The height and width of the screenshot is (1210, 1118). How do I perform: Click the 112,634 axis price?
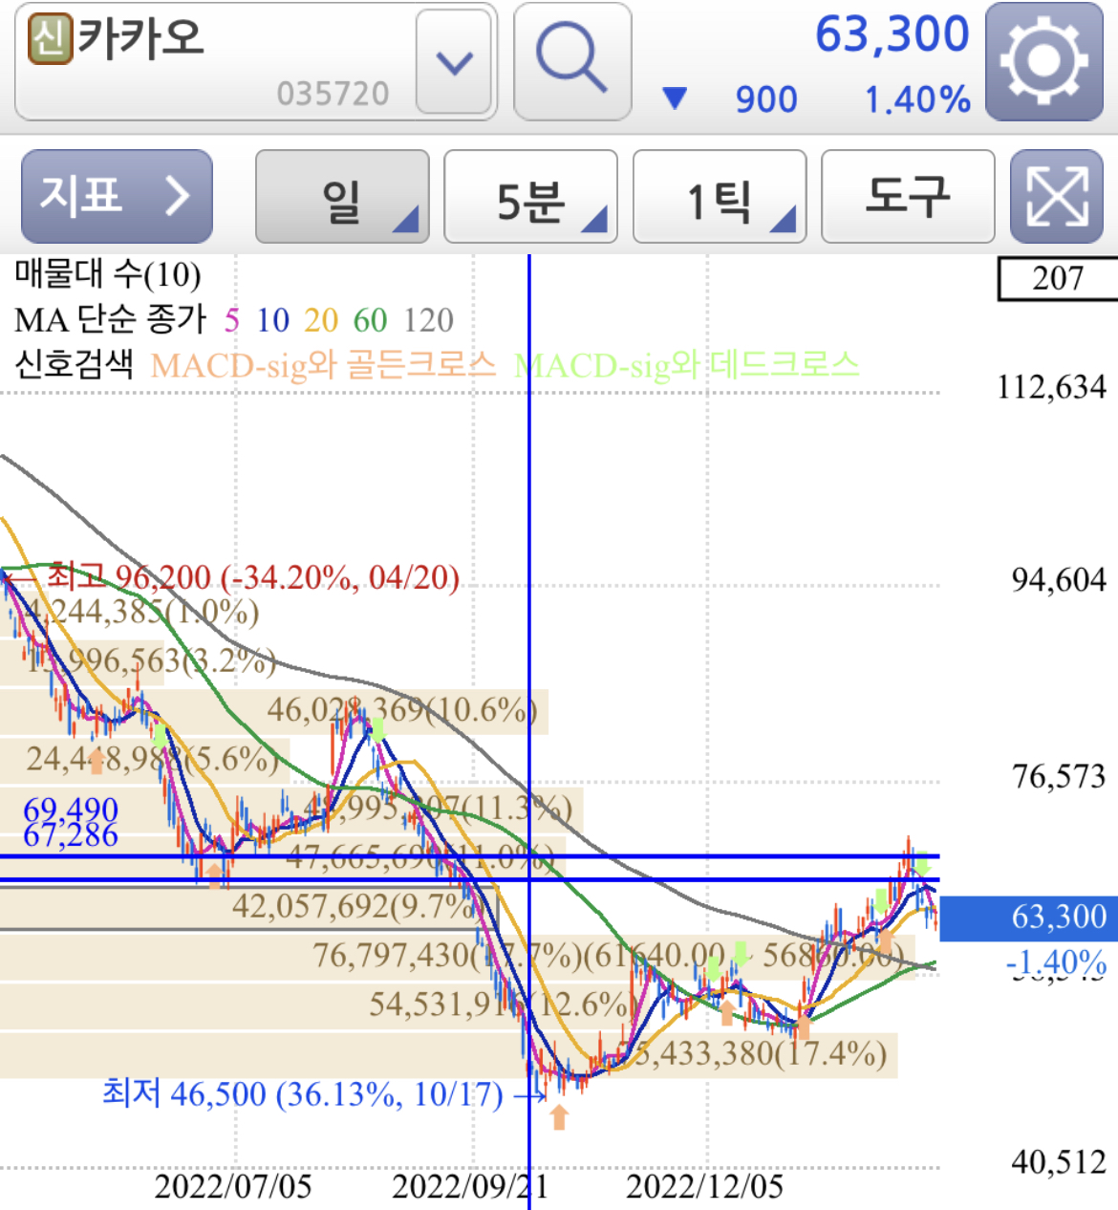1051,387
